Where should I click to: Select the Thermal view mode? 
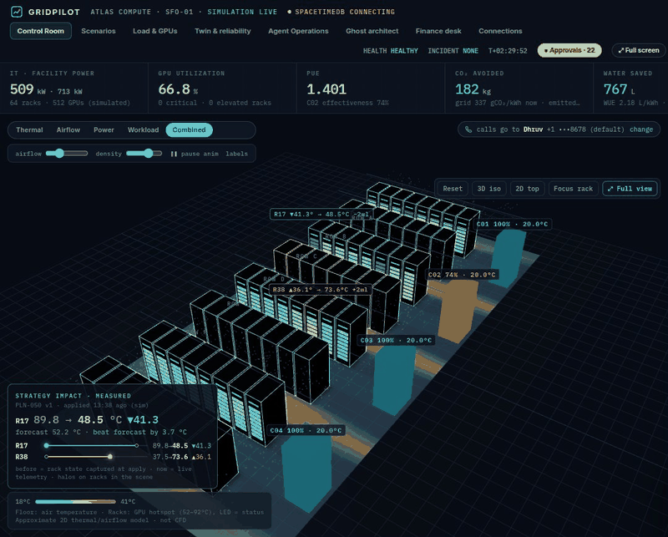pos(29,130)
